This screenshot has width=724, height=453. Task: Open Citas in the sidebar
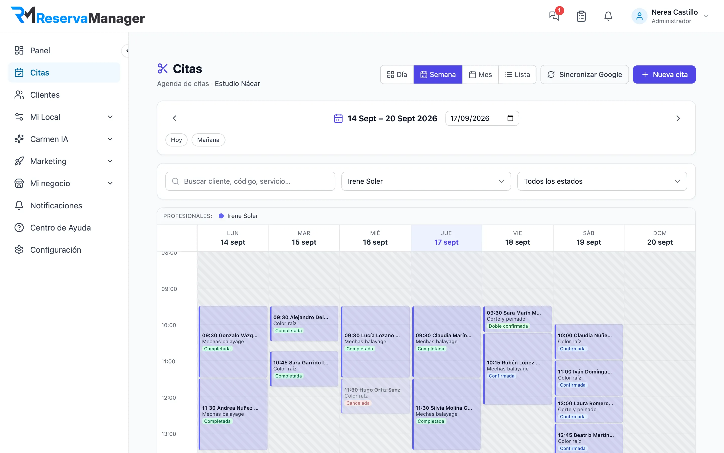pos(64,72)
